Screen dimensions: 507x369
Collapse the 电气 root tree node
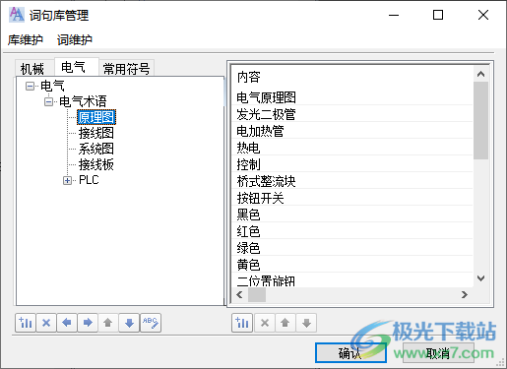click(x=30, y=87)
